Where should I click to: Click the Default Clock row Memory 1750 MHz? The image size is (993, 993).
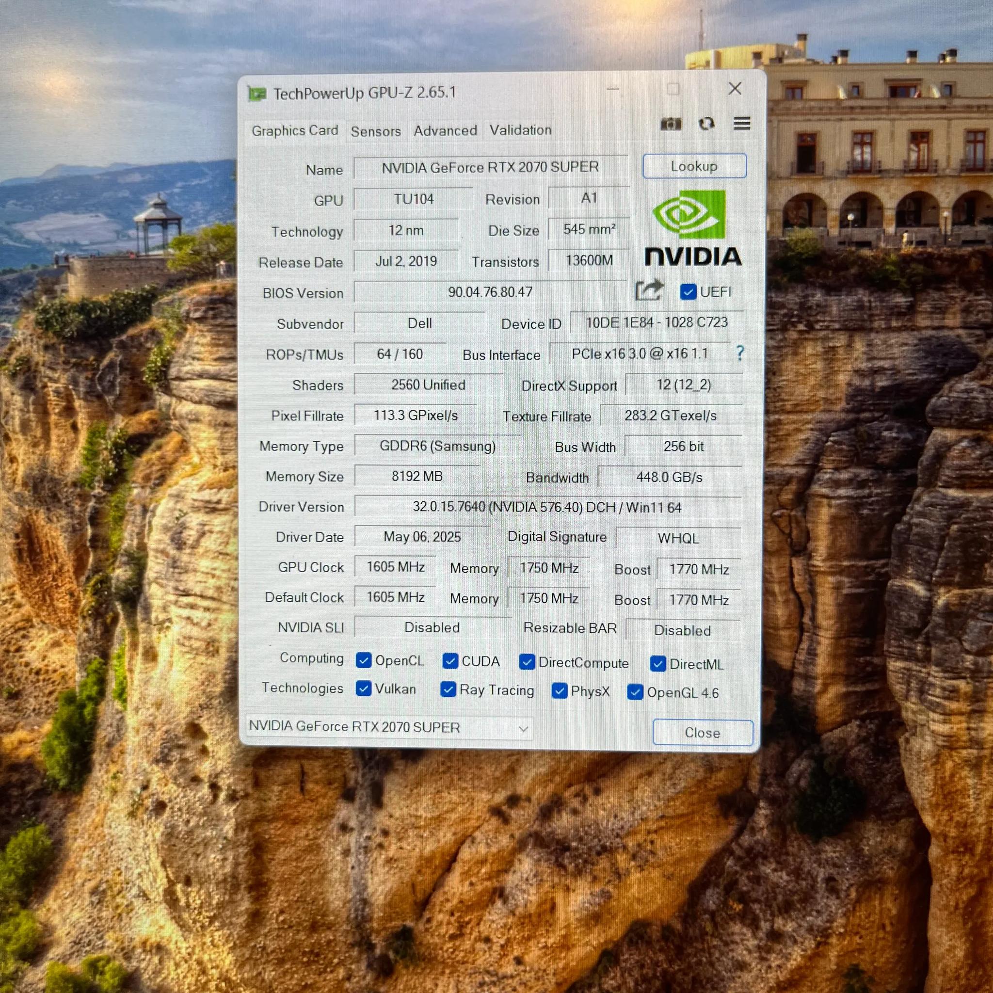(x=548, y=598)
